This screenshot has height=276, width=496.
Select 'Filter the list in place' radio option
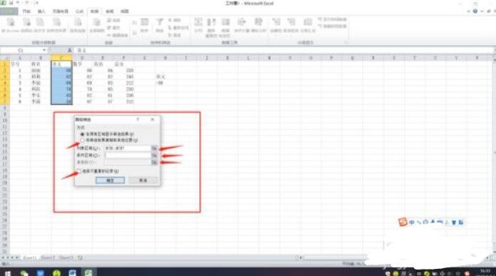(x=82, y=134)
